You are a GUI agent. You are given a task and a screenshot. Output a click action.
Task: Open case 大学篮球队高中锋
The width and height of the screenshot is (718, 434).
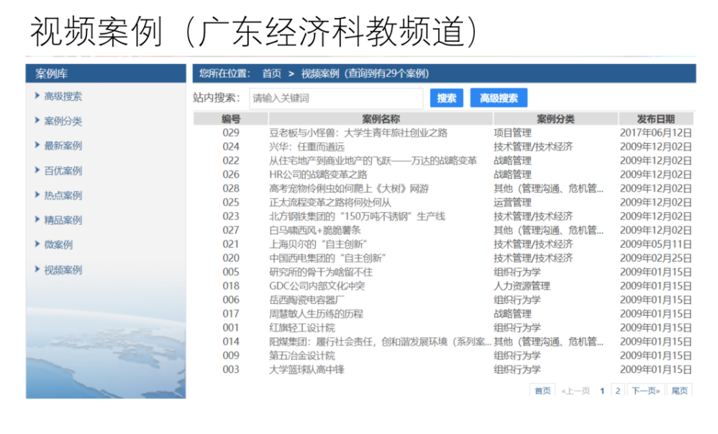pyautogui.click(x=306, y=369)
